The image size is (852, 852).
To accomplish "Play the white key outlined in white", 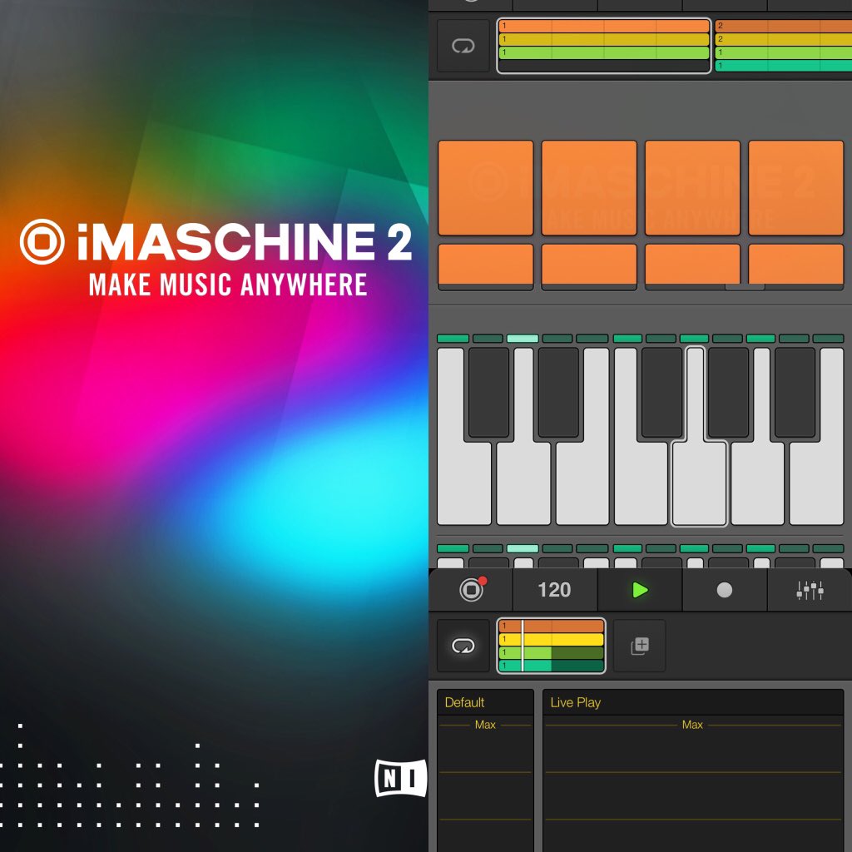I will click(x=699, y=483).
